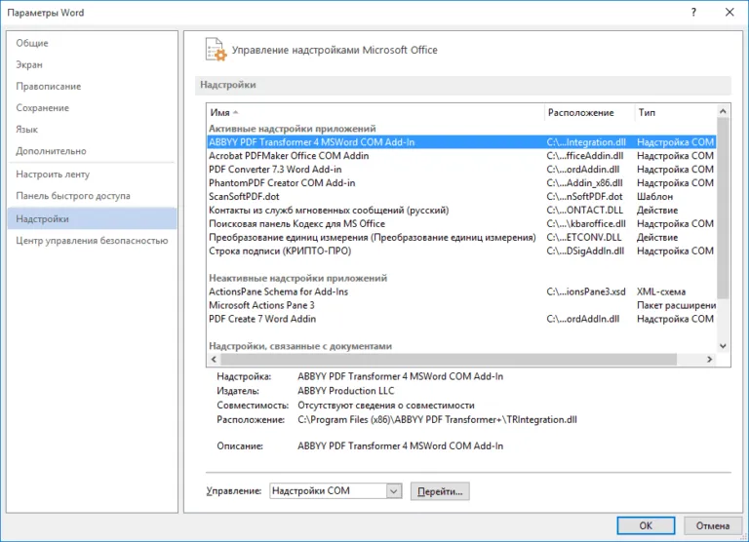Click the vertical scrollbar thumb
The width and height of the screenshot is (749, 542).
click(723, 208)
